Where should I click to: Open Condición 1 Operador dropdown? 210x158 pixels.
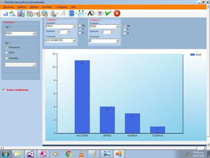click(x=68, y=32)
